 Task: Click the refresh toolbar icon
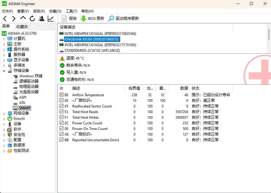coord(32,19)
